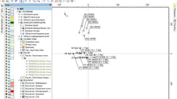Viewport: 177px width, 99px height.
Task: Click lock icon in ВСЕ layer row
Action: point(9,9)
